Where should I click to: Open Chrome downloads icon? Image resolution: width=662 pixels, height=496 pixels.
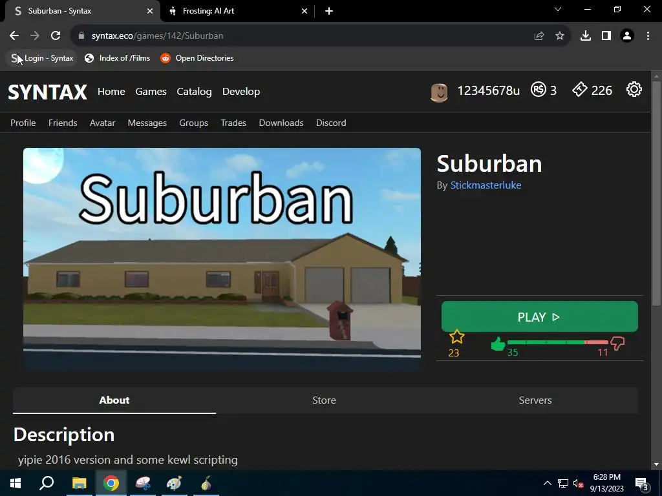coord(585,36)
